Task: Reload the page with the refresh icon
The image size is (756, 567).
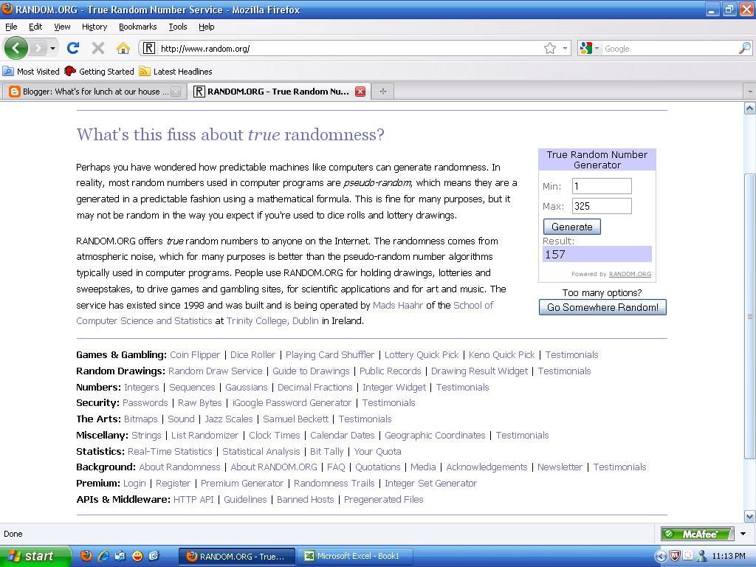Action: pyautogui.click(x=73, y=48)
